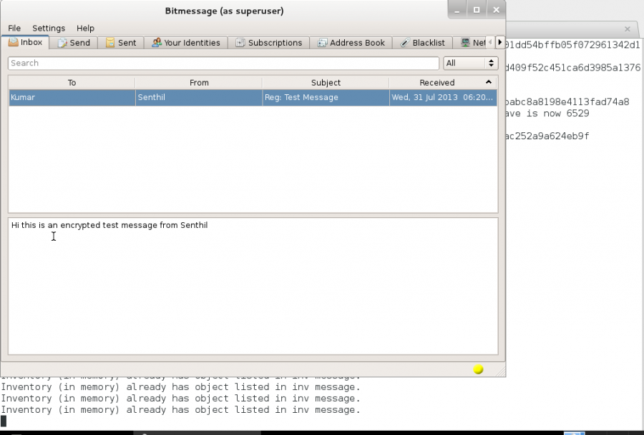Screen dimensions: 644x435
Task: Click terminal hash 'ac252a9a624eb9f'
Action: tap(548, 136)
